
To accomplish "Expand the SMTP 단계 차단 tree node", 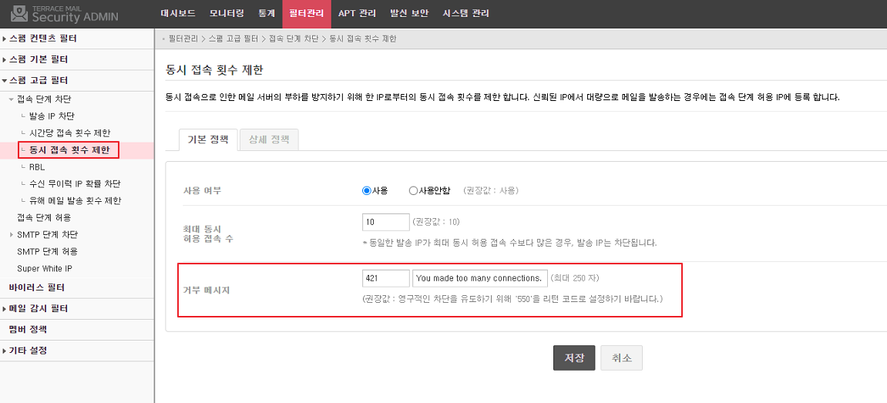I will pyautogui.click(x=47, y=234).
